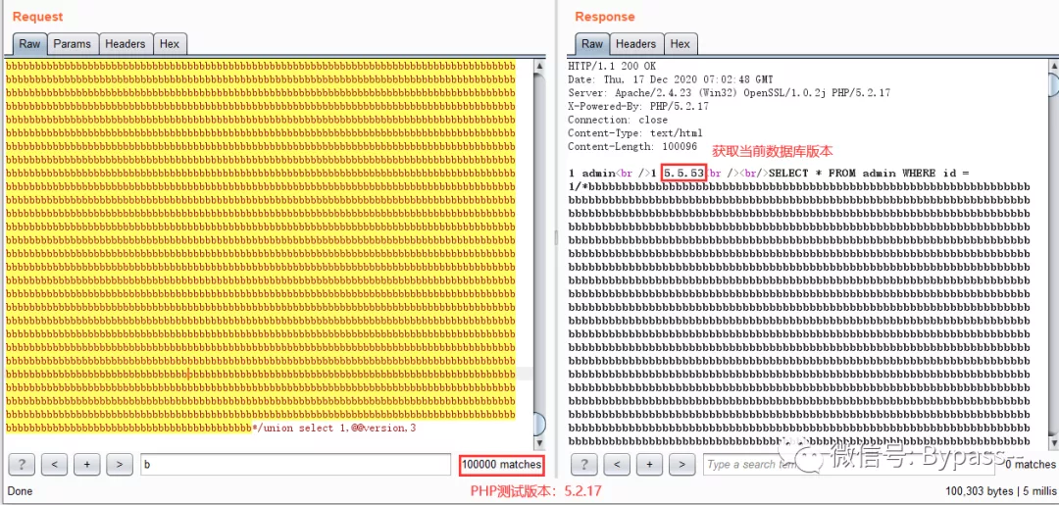1059x505 pixels.
Task: Click the 'union select 1,@@version,3' payload text
Action: (337, 429)
